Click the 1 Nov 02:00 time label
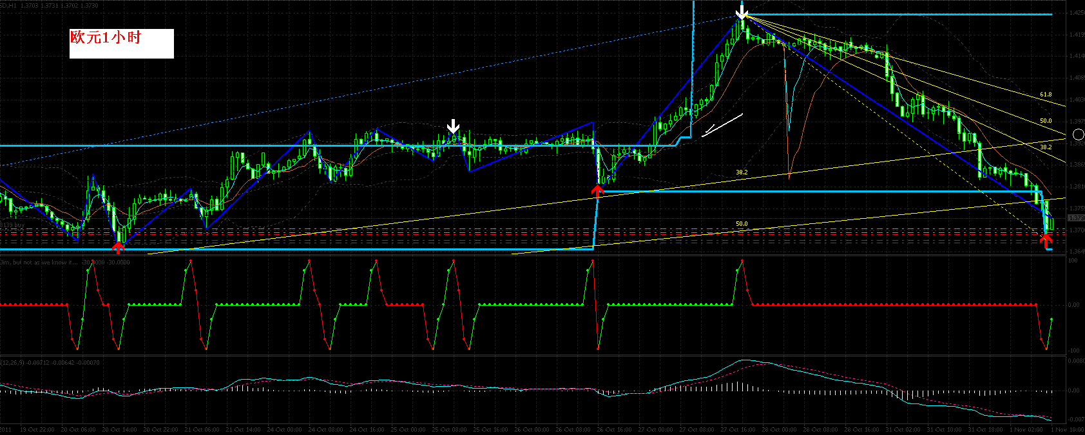This screenshot has height=435, width=1085. [x=1026, y=429]
